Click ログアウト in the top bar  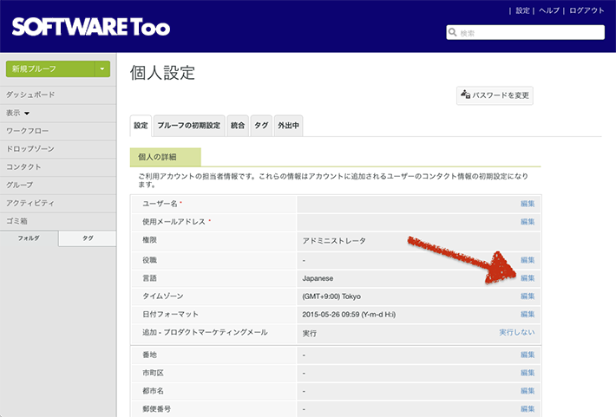point(587,10)
